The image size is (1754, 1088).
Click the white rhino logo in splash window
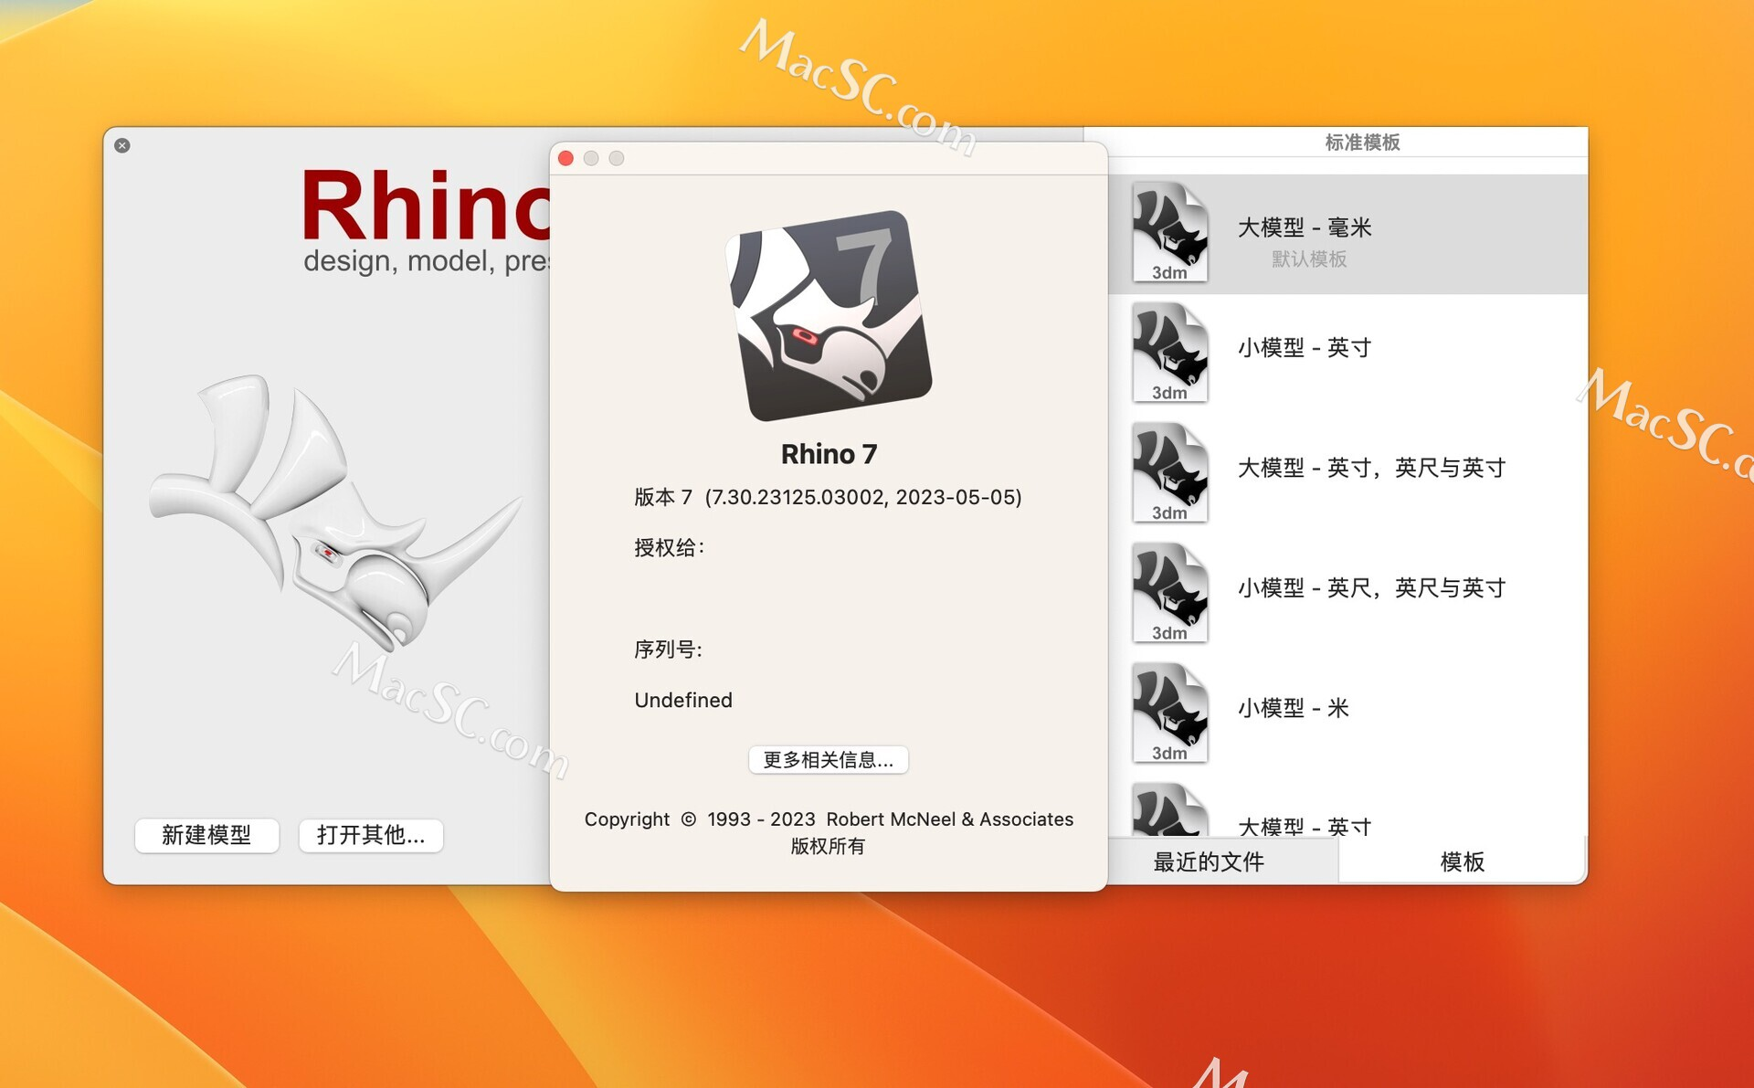(x=334, y=512)
